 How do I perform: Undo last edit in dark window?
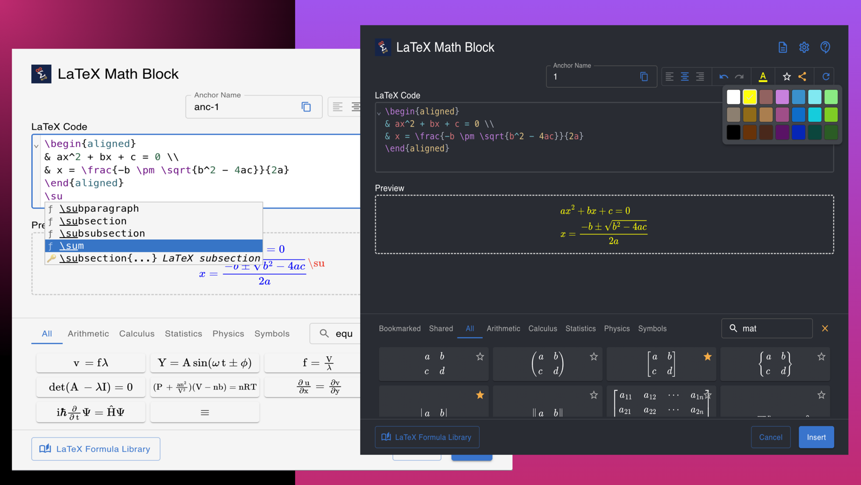[x=723, y=77]
